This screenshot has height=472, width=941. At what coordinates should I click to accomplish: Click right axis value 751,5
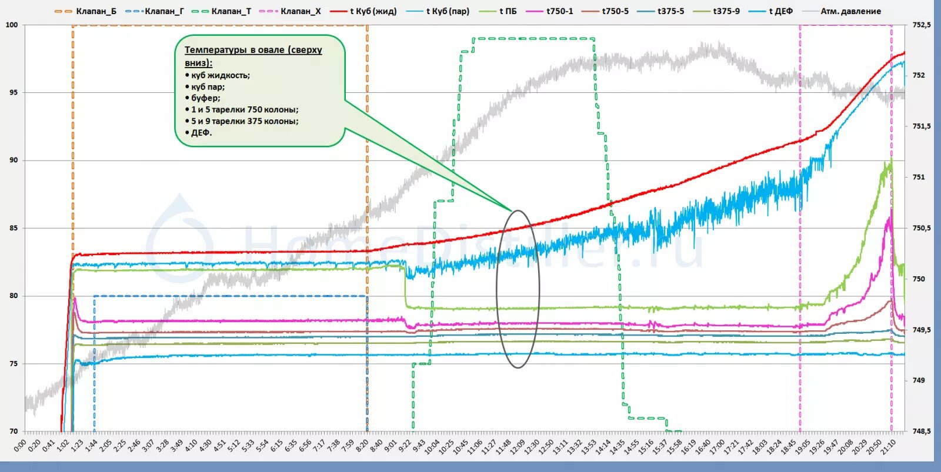[921, 126]
